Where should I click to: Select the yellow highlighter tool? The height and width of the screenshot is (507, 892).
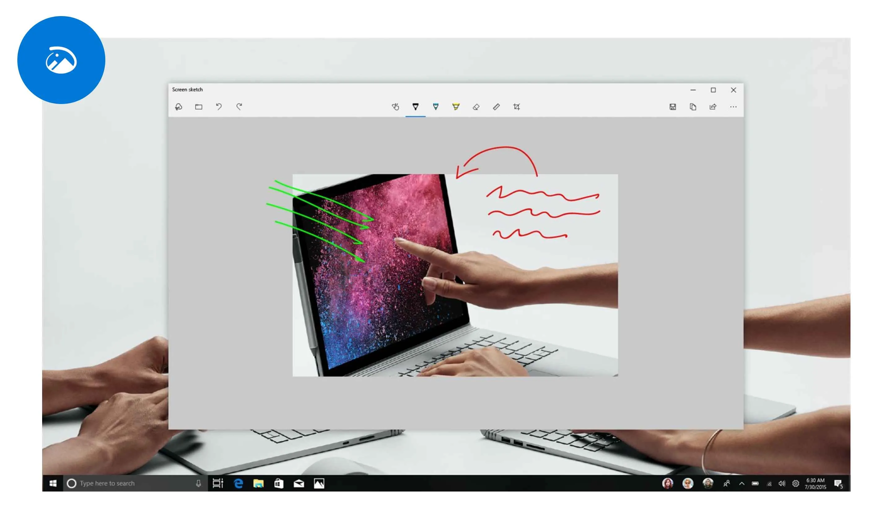tap(456, 106)
